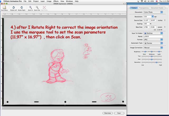Click the US flag input menu
This screenshot has width=169, height=116.
tap(157, 1)
